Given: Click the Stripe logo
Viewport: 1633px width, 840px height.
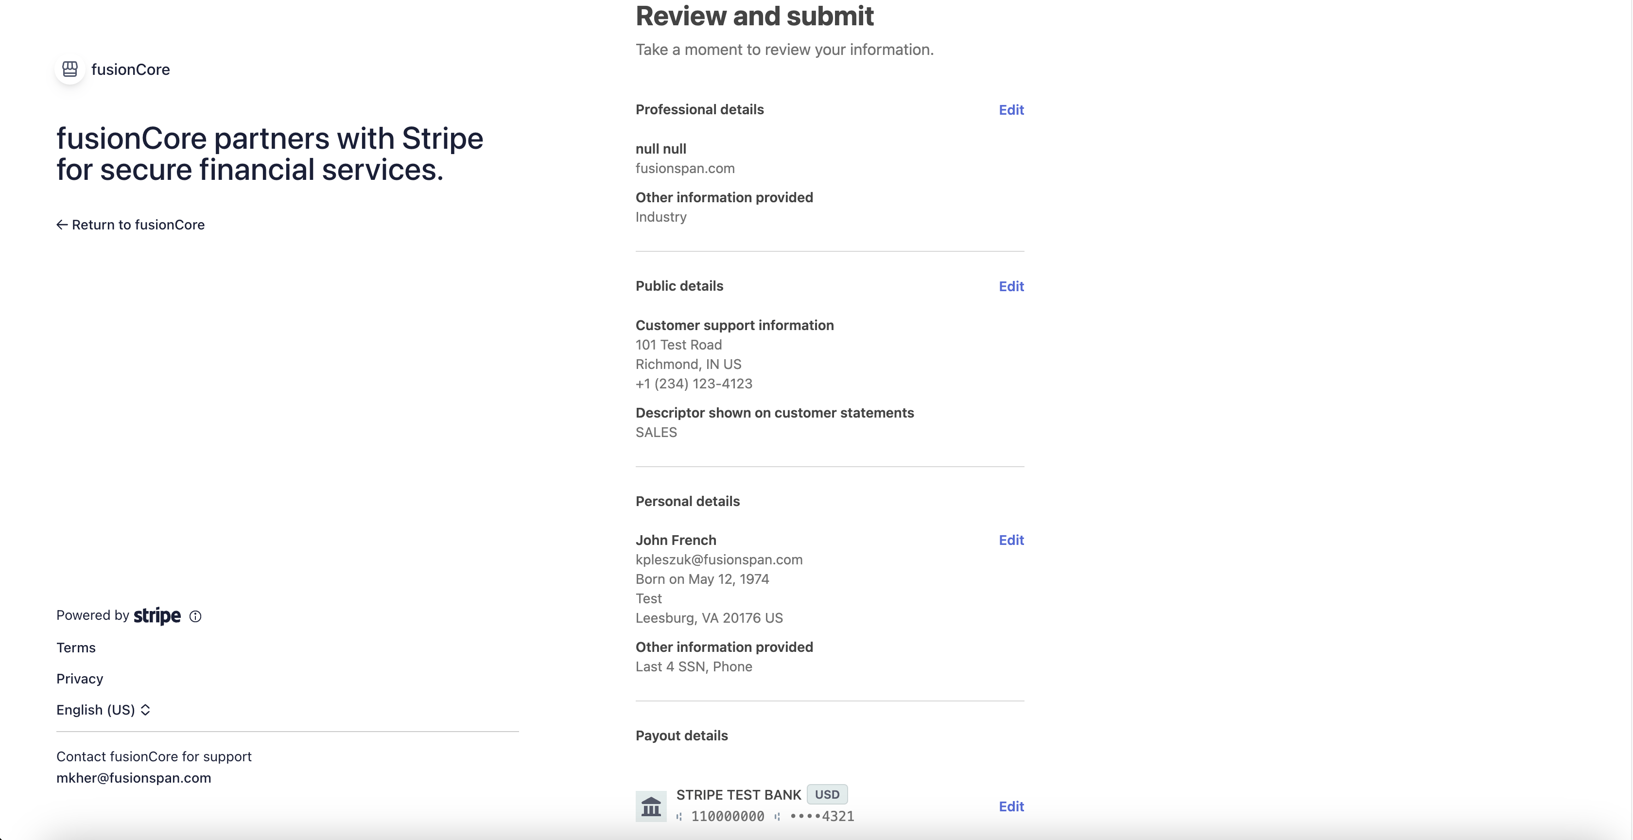Looking at the screenshot, I should point(157,615).
